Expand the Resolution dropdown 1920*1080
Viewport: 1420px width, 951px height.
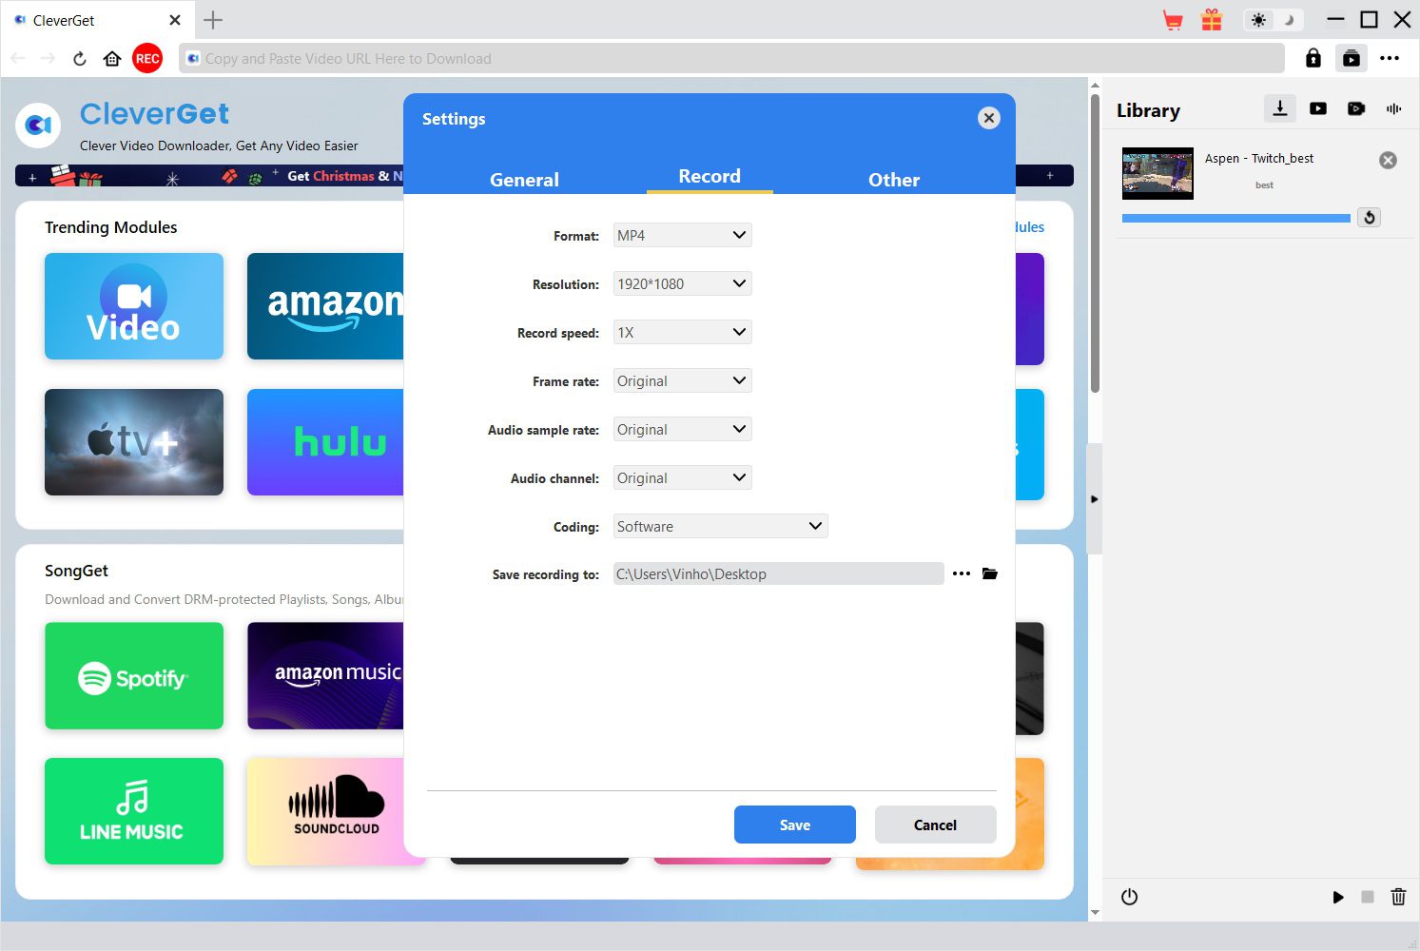(682, 283)
